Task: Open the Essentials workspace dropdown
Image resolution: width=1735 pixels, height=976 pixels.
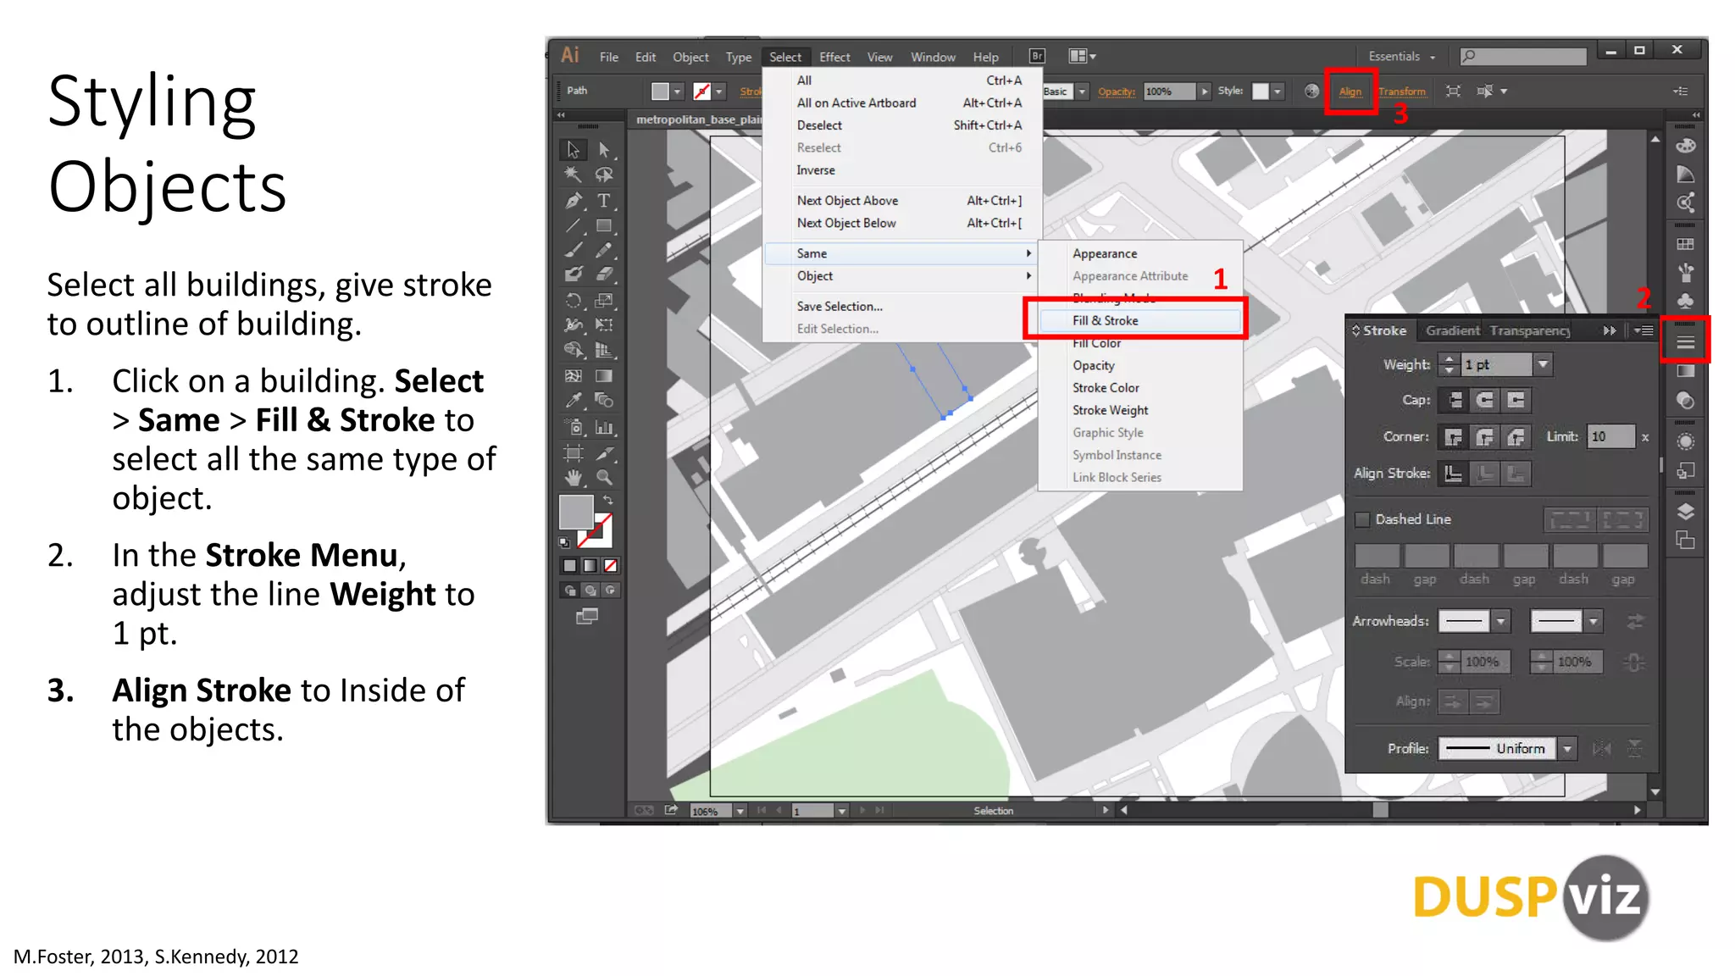Action: [x=1401, y=57]
